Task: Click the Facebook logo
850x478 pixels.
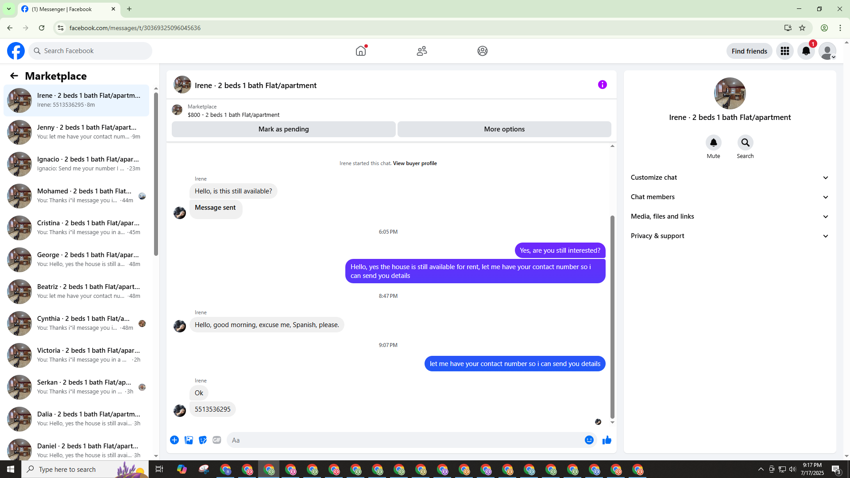Action: 16,51
